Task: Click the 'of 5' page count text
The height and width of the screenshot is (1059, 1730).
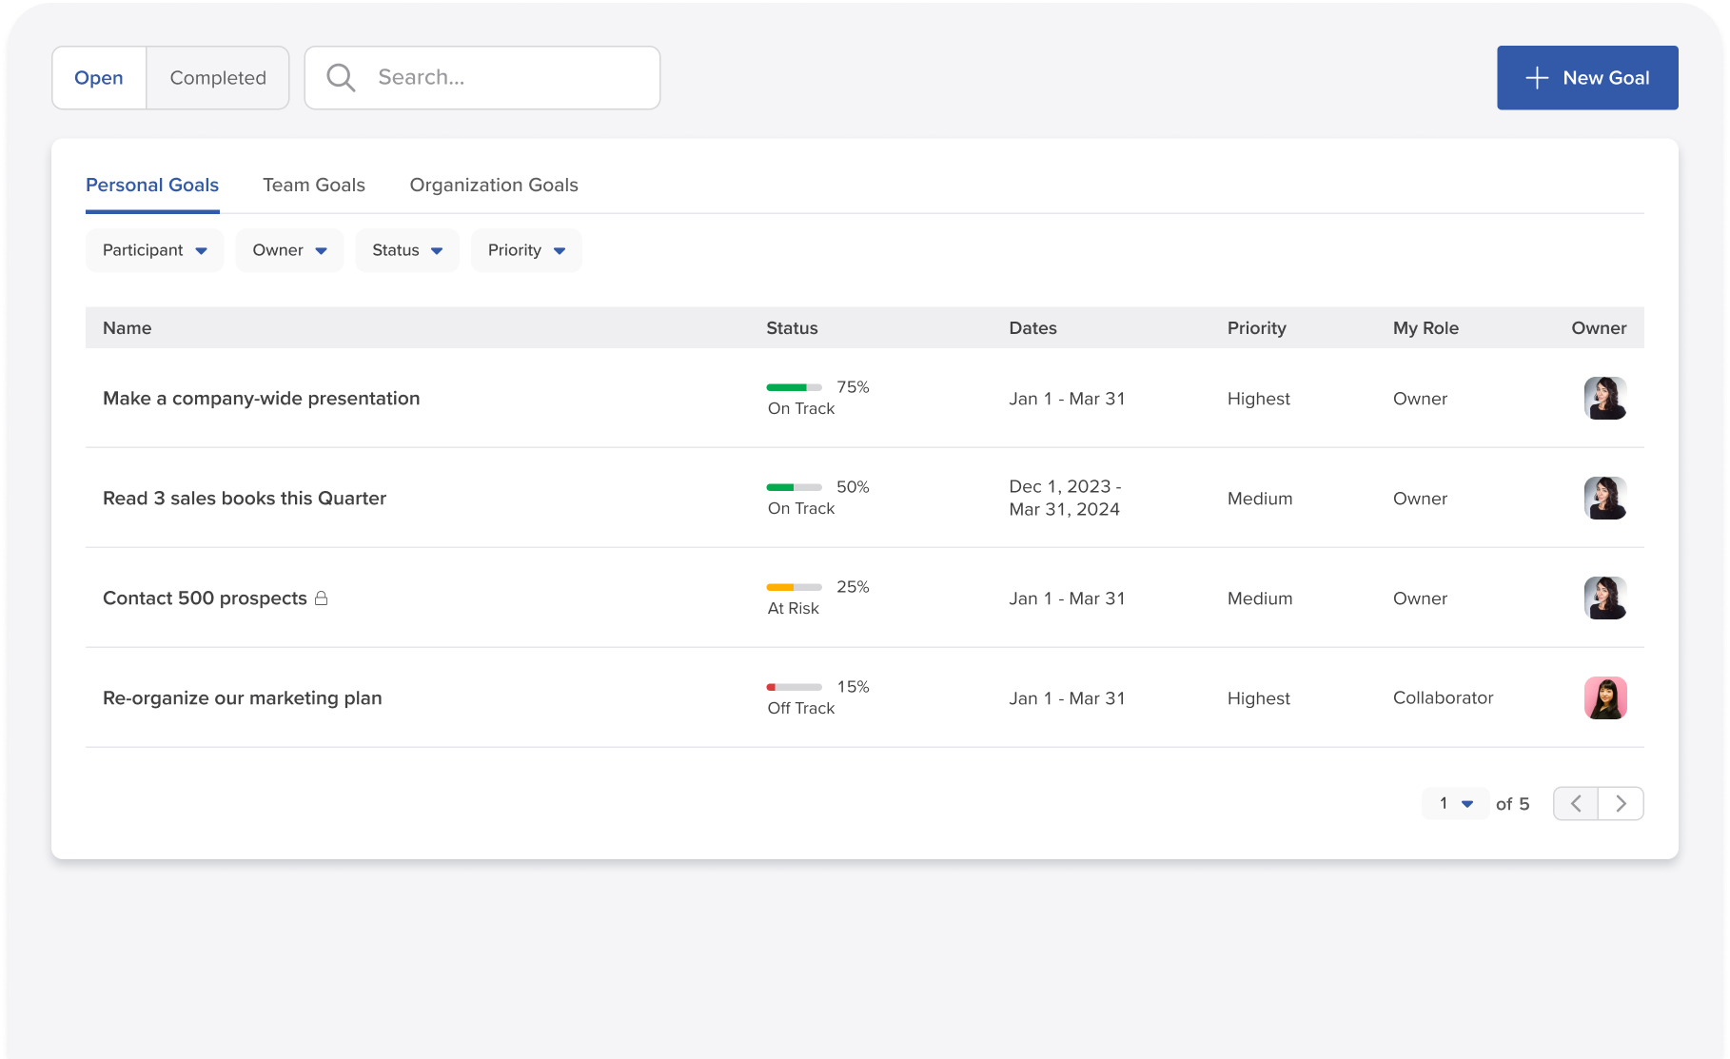Action: tap(1512, 803)
